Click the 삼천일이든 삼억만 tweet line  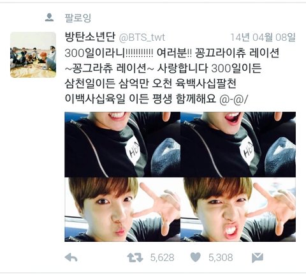[x=150, y=84]
